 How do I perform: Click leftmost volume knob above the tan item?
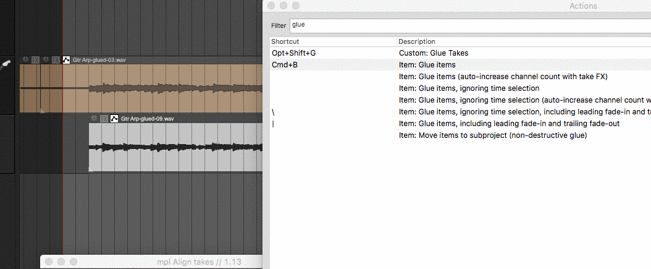(x=26, y=60)
